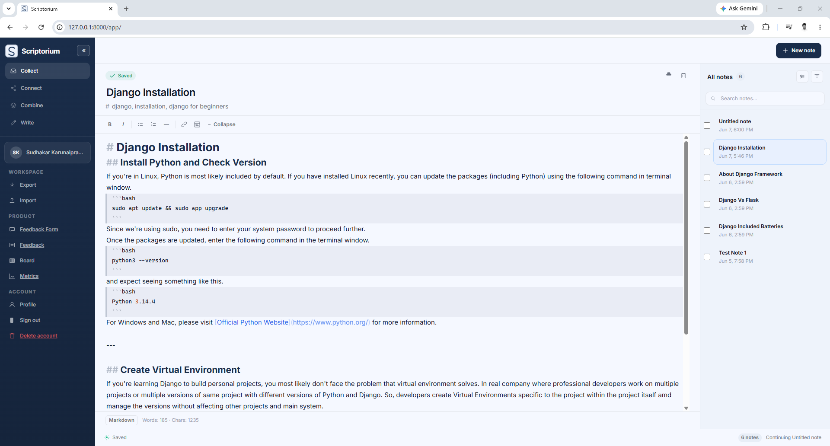Delete the current note with the trash icon

click(x=683, y=76)
